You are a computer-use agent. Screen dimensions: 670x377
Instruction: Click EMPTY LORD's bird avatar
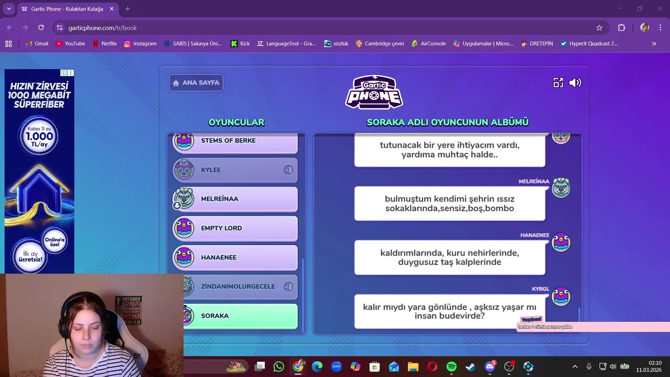[184, 228]
